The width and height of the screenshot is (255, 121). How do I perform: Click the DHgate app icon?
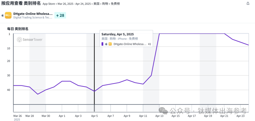tap(8, 15)
